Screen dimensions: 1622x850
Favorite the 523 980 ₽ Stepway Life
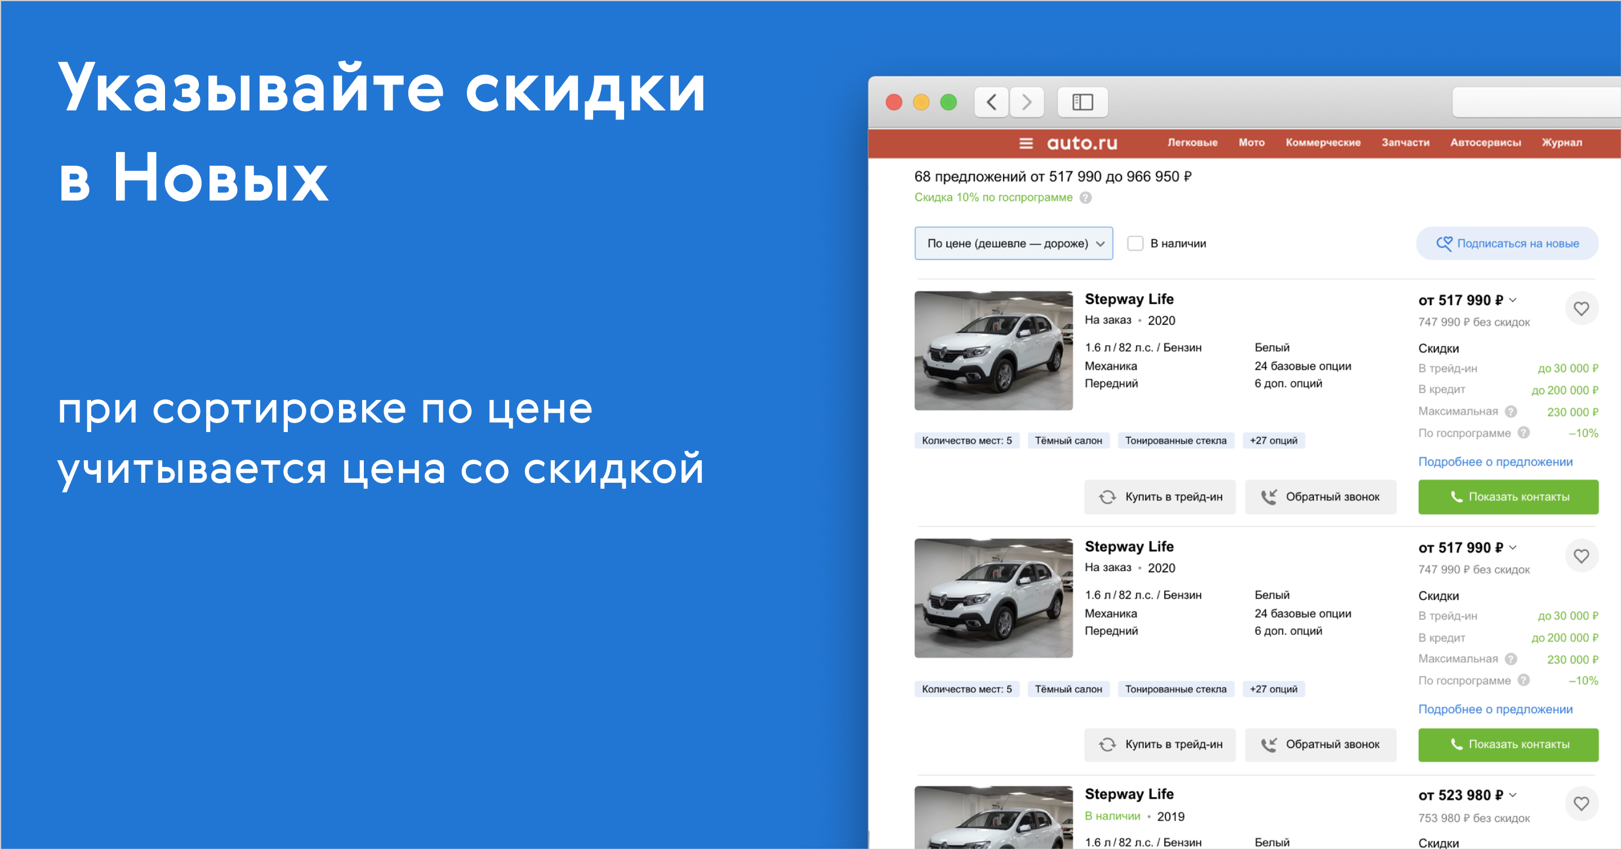1581,803
